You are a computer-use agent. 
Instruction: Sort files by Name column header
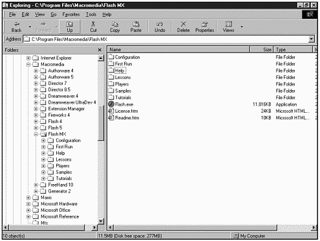[178, 49]
